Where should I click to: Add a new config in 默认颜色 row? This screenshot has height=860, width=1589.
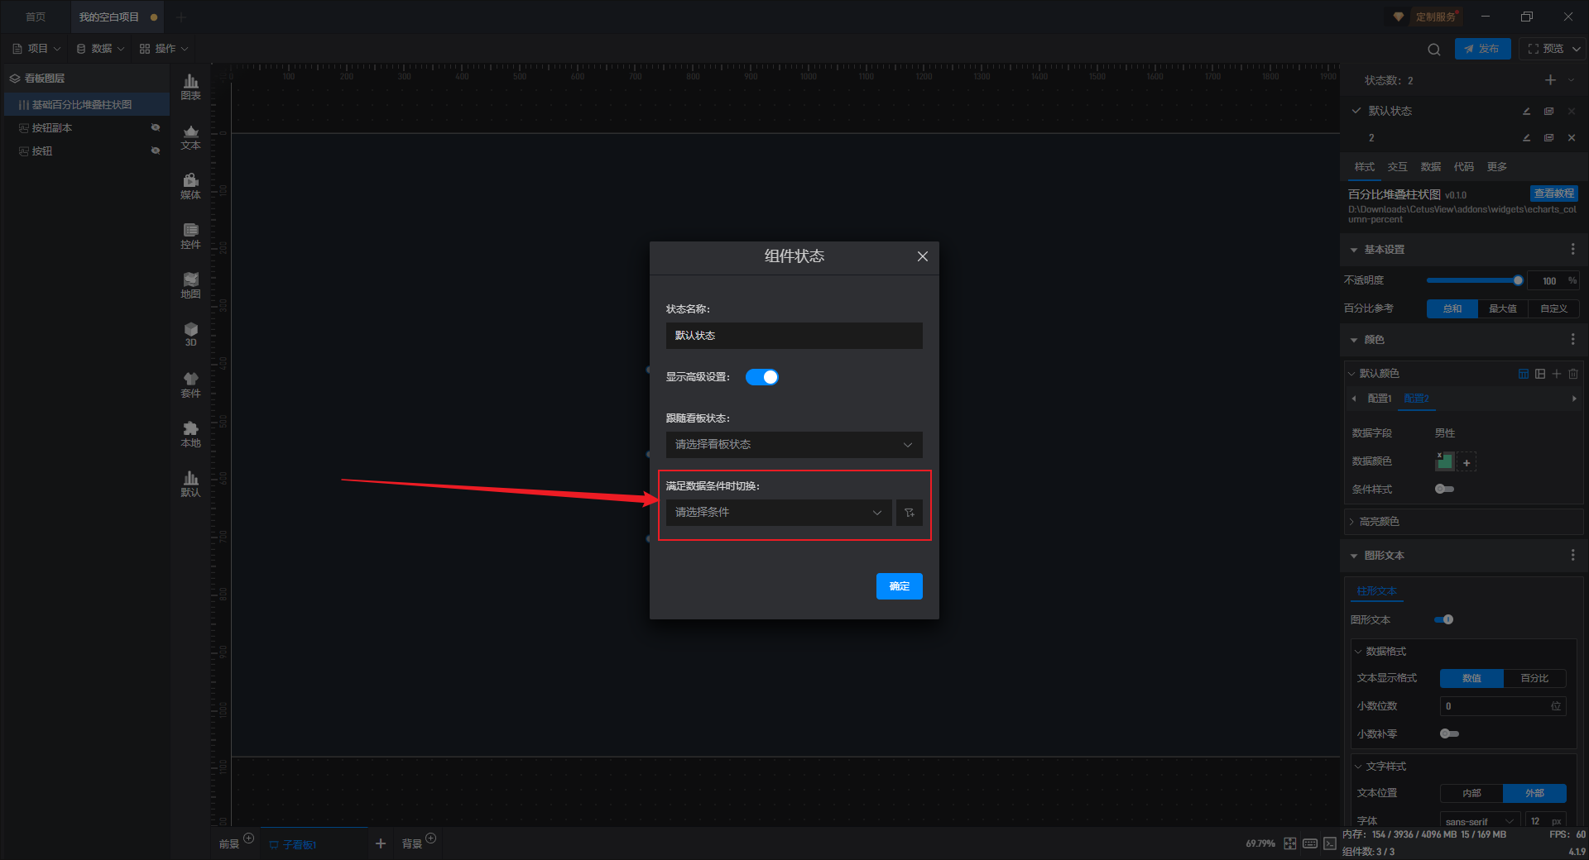tap(1557, 374)
